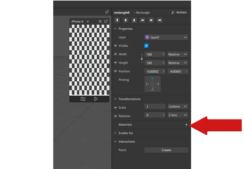Toggle width-height aspect lock
Screen dimensions: 244x169
tap(142, 59)
